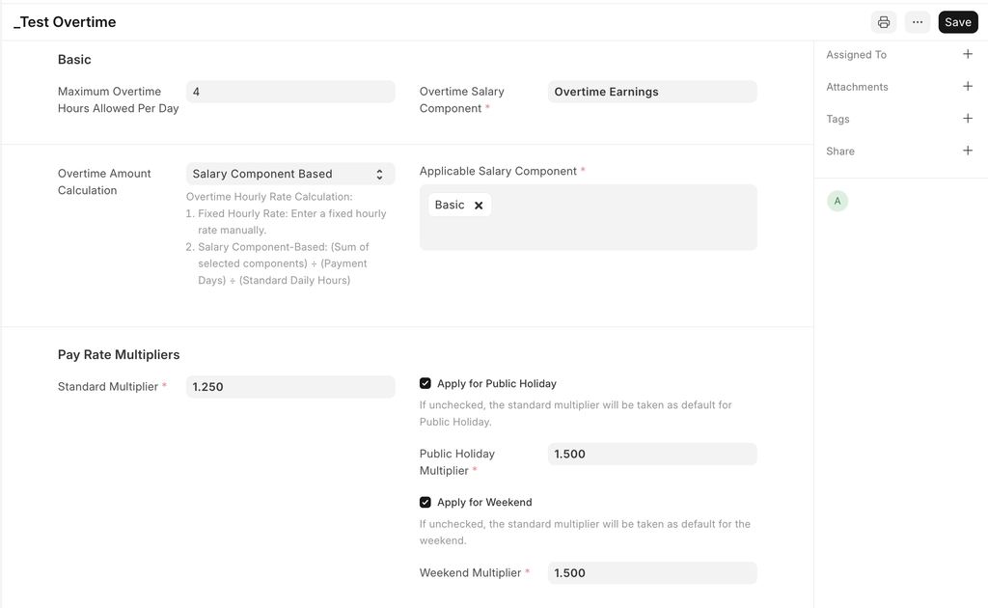Save the overtime document
Image resolution: width=988 pixels, height=608 pixels.
click(x=957, y=22)
